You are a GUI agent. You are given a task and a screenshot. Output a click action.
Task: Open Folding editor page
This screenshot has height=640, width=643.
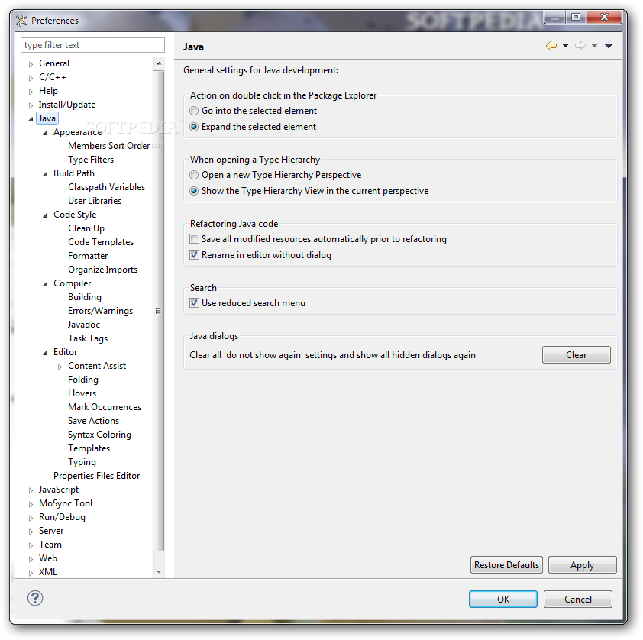coord(83,380)
